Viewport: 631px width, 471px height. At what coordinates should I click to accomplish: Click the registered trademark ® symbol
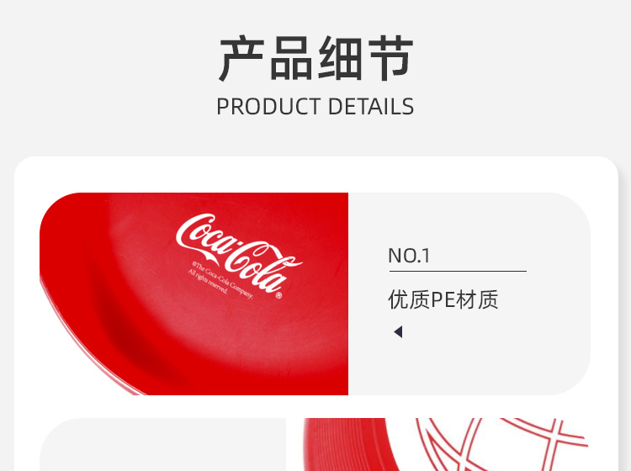278,296
